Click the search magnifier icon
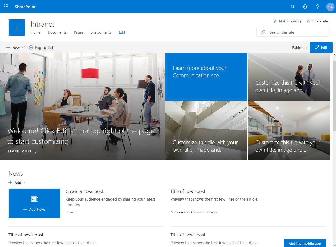 pos(263,32)
